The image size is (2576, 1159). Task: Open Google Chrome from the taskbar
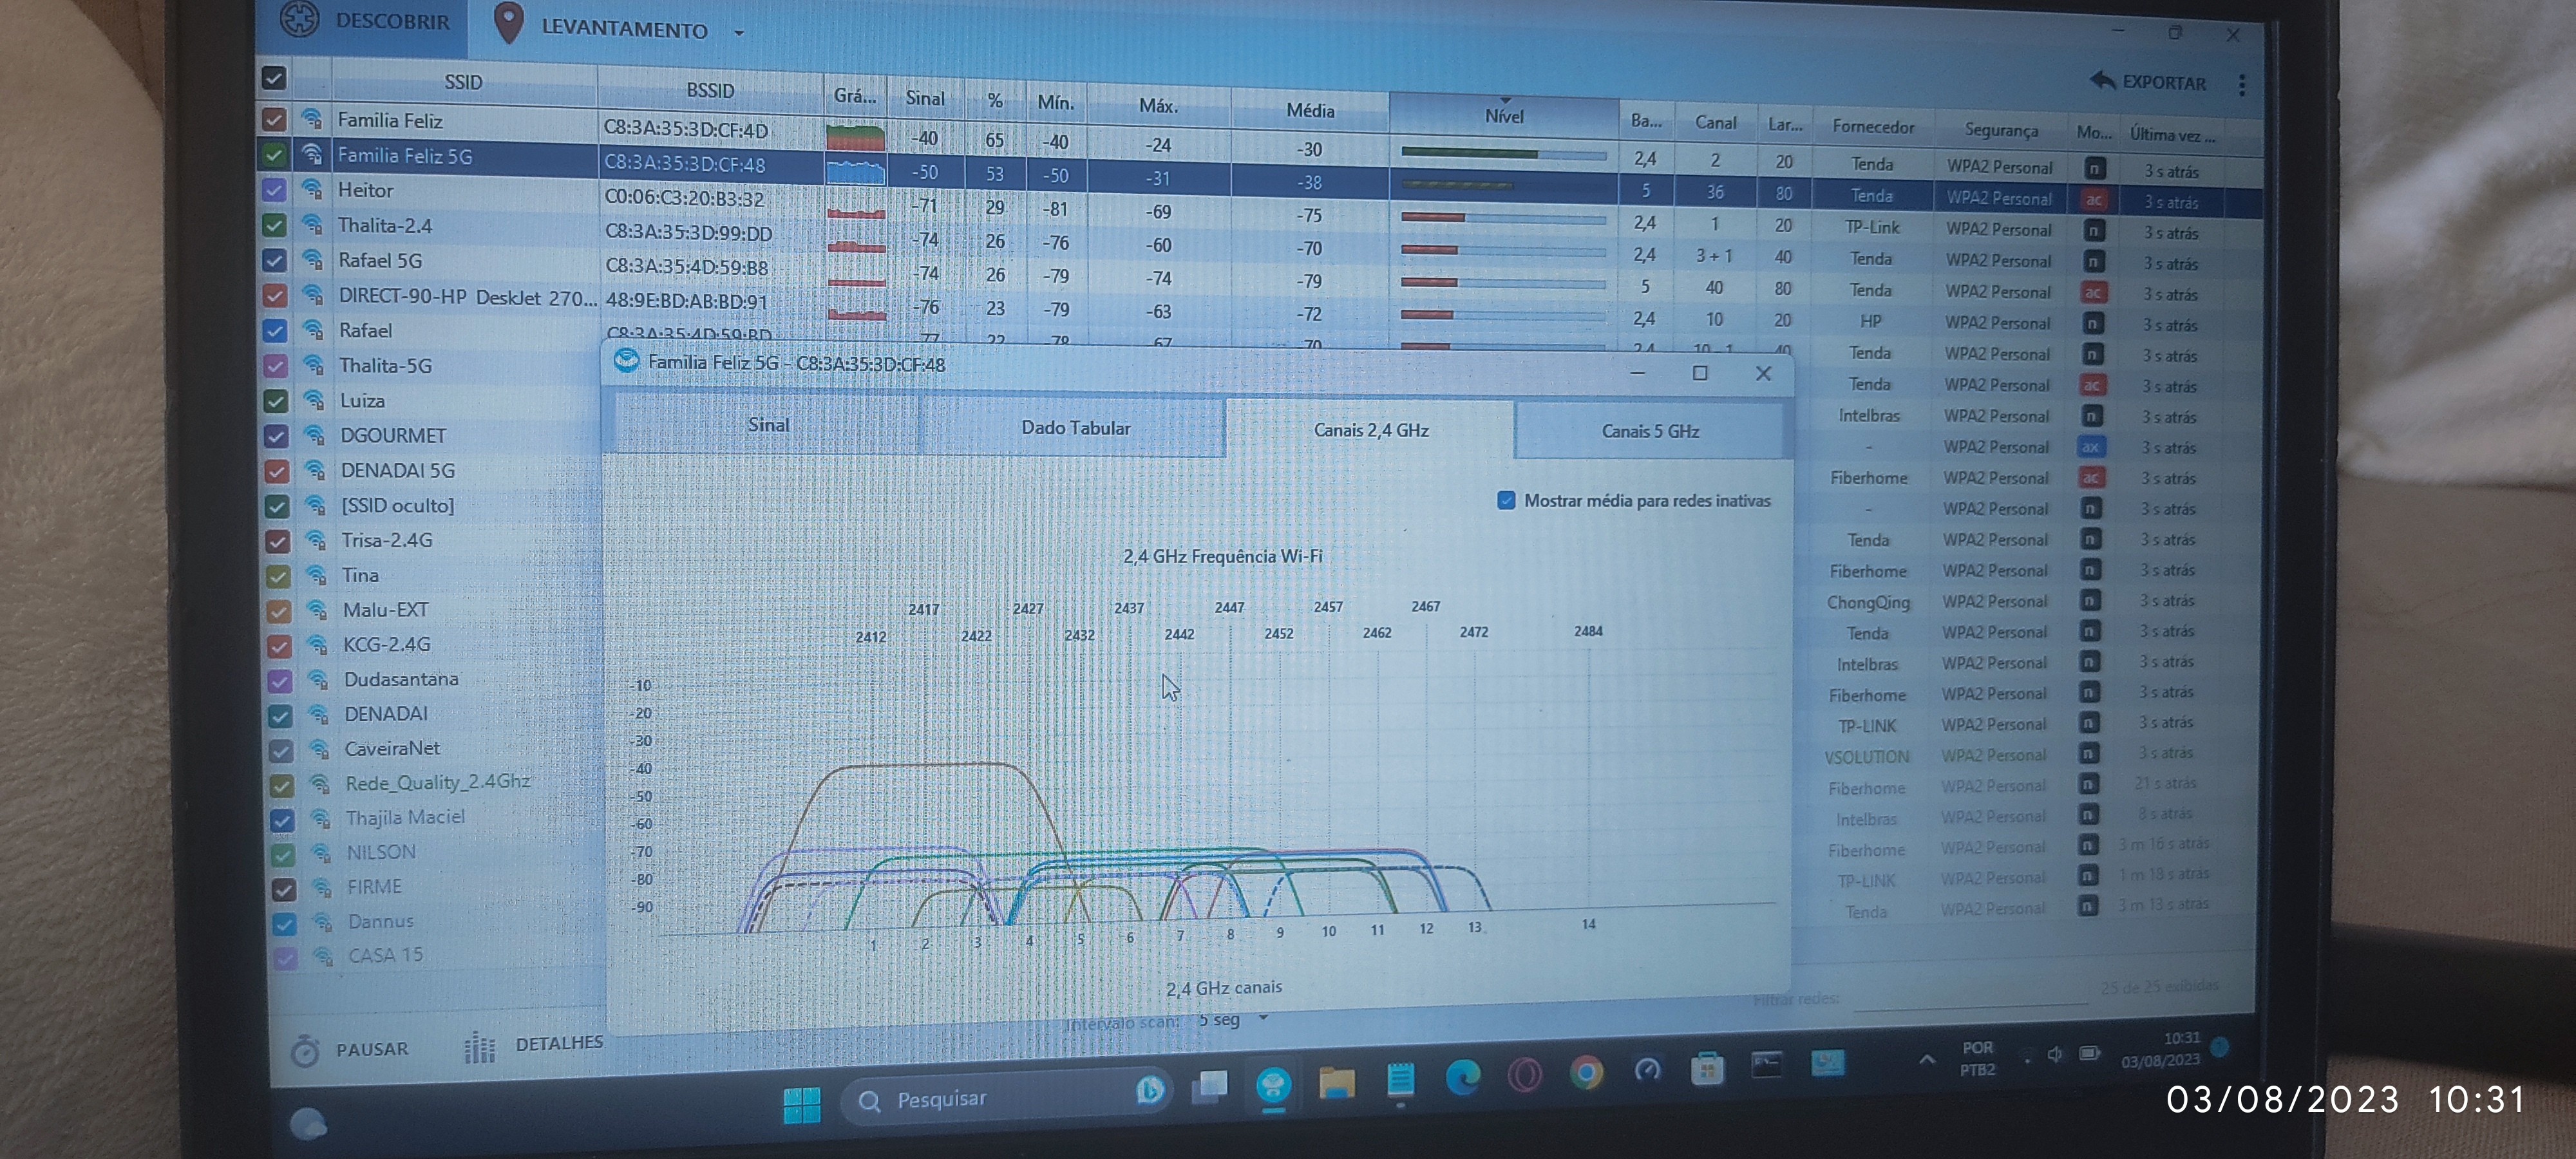tap(1586, 1074)
